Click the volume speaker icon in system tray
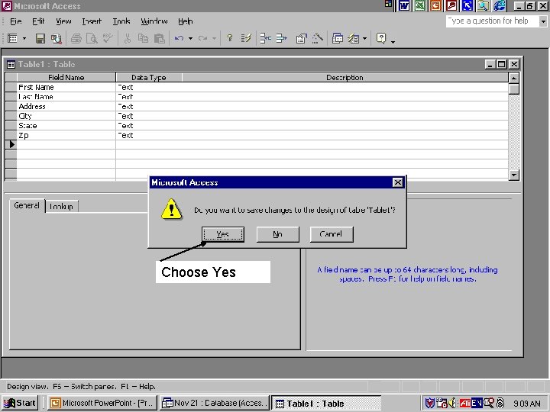The width and height of the screenshot is (550, 412). 452,404
